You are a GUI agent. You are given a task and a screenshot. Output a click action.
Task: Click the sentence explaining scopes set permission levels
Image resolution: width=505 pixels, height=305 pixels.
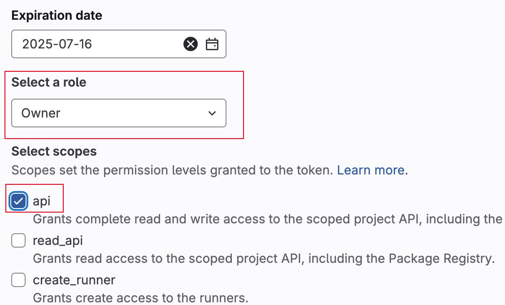coord(172,170)
